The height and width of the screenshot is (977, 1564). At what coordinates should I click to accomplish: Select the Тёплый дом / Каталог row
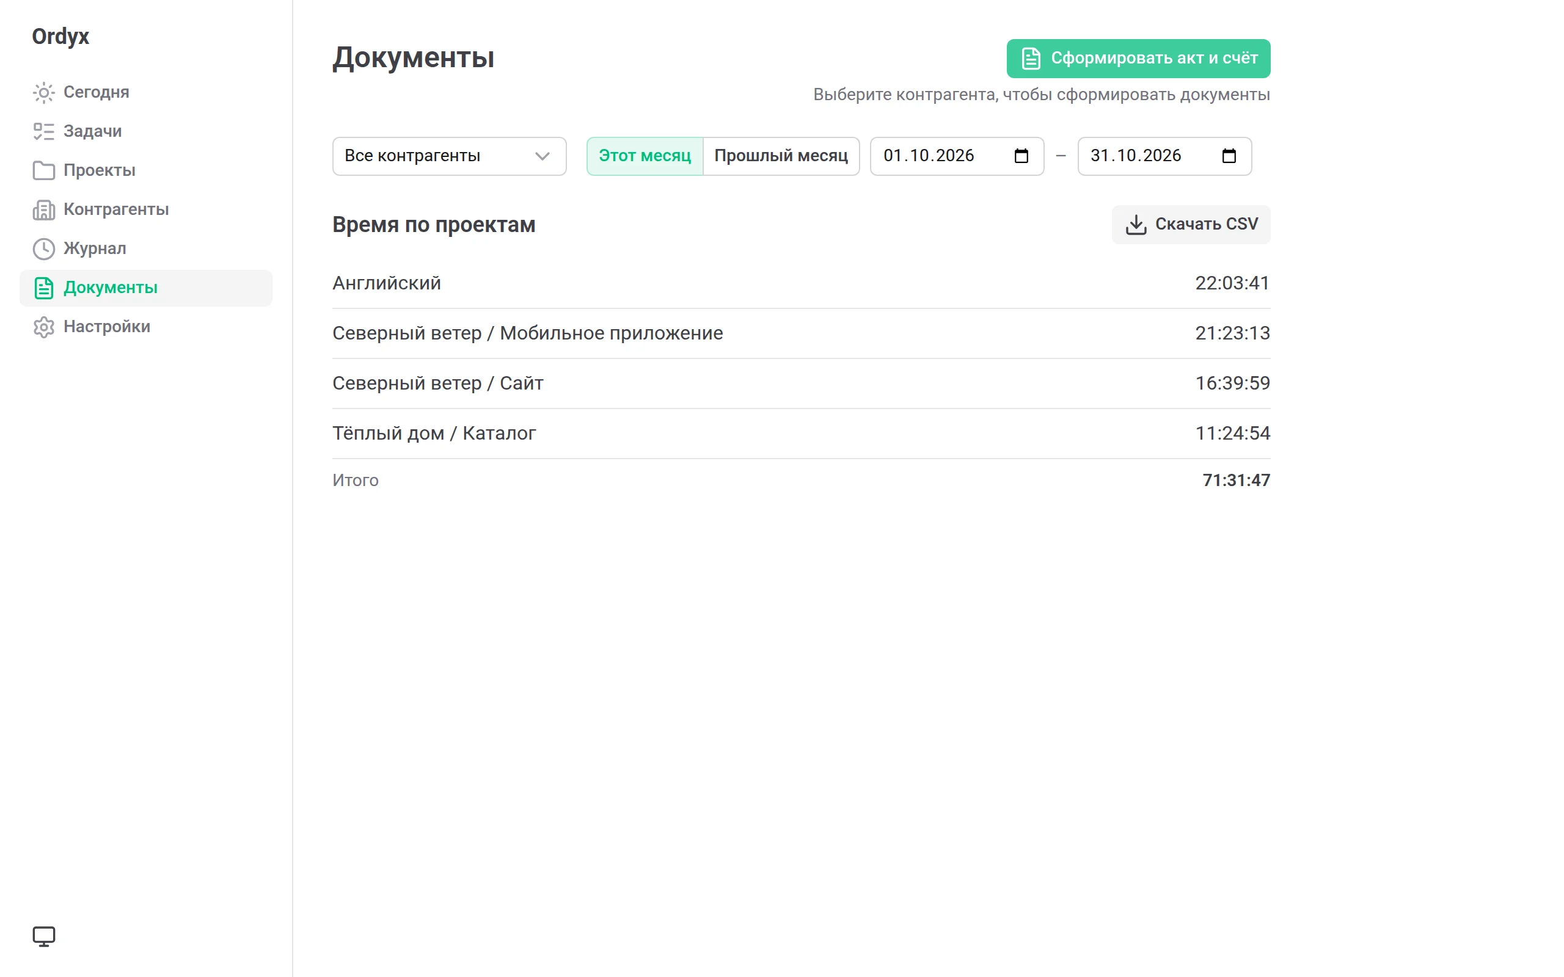tap(801, 434)
